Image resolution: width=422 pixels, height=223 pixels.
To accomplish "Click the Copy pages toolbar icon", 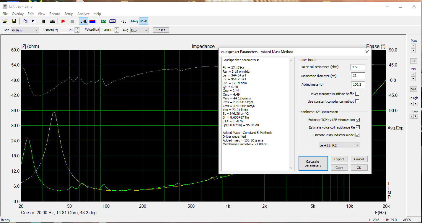I will (25, 21).
